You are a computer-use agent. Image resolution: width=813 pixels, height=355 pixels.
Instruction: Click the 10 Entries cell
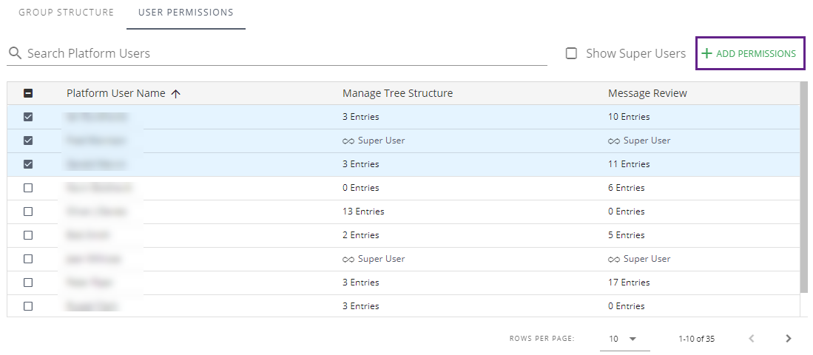pos(628,117)
